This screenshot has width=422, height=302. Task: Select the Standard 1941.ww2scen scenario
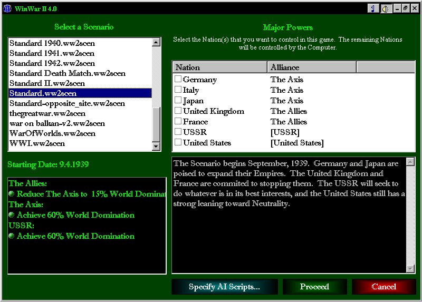click(80, 53)
